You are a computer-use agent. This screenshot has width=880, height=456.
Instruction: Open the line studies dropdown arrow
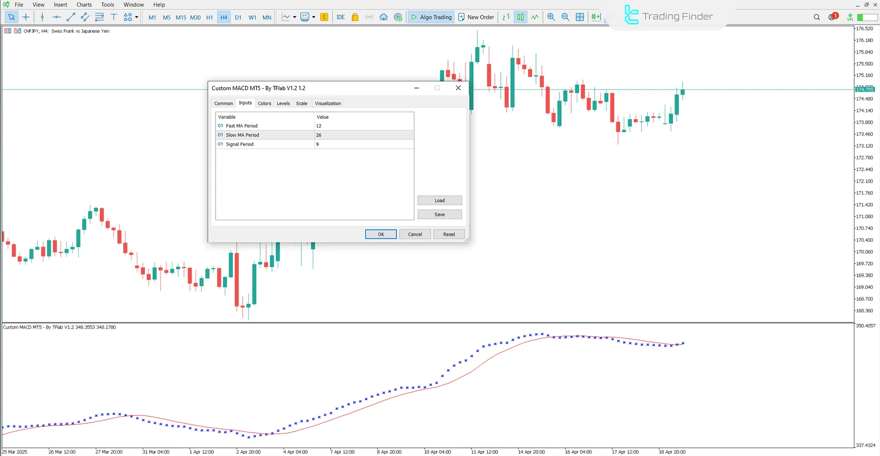(294, 17)
